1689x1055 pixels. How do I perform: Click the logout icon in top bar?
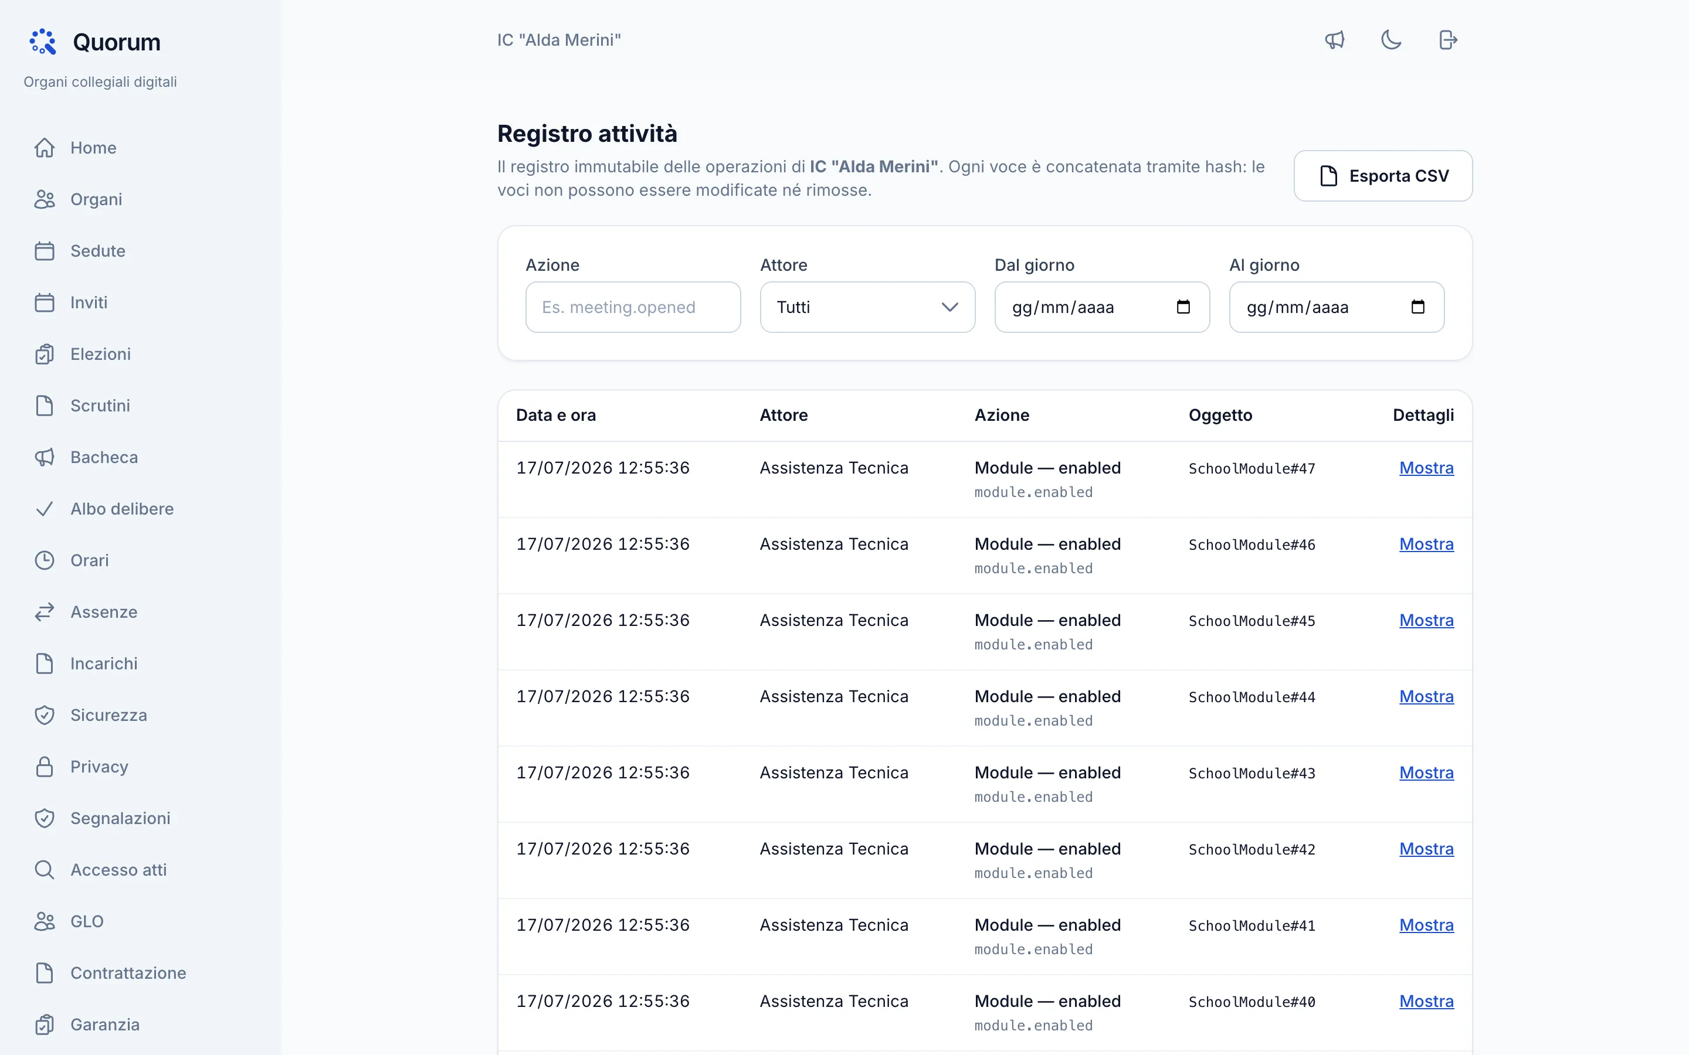point(1448,40)
